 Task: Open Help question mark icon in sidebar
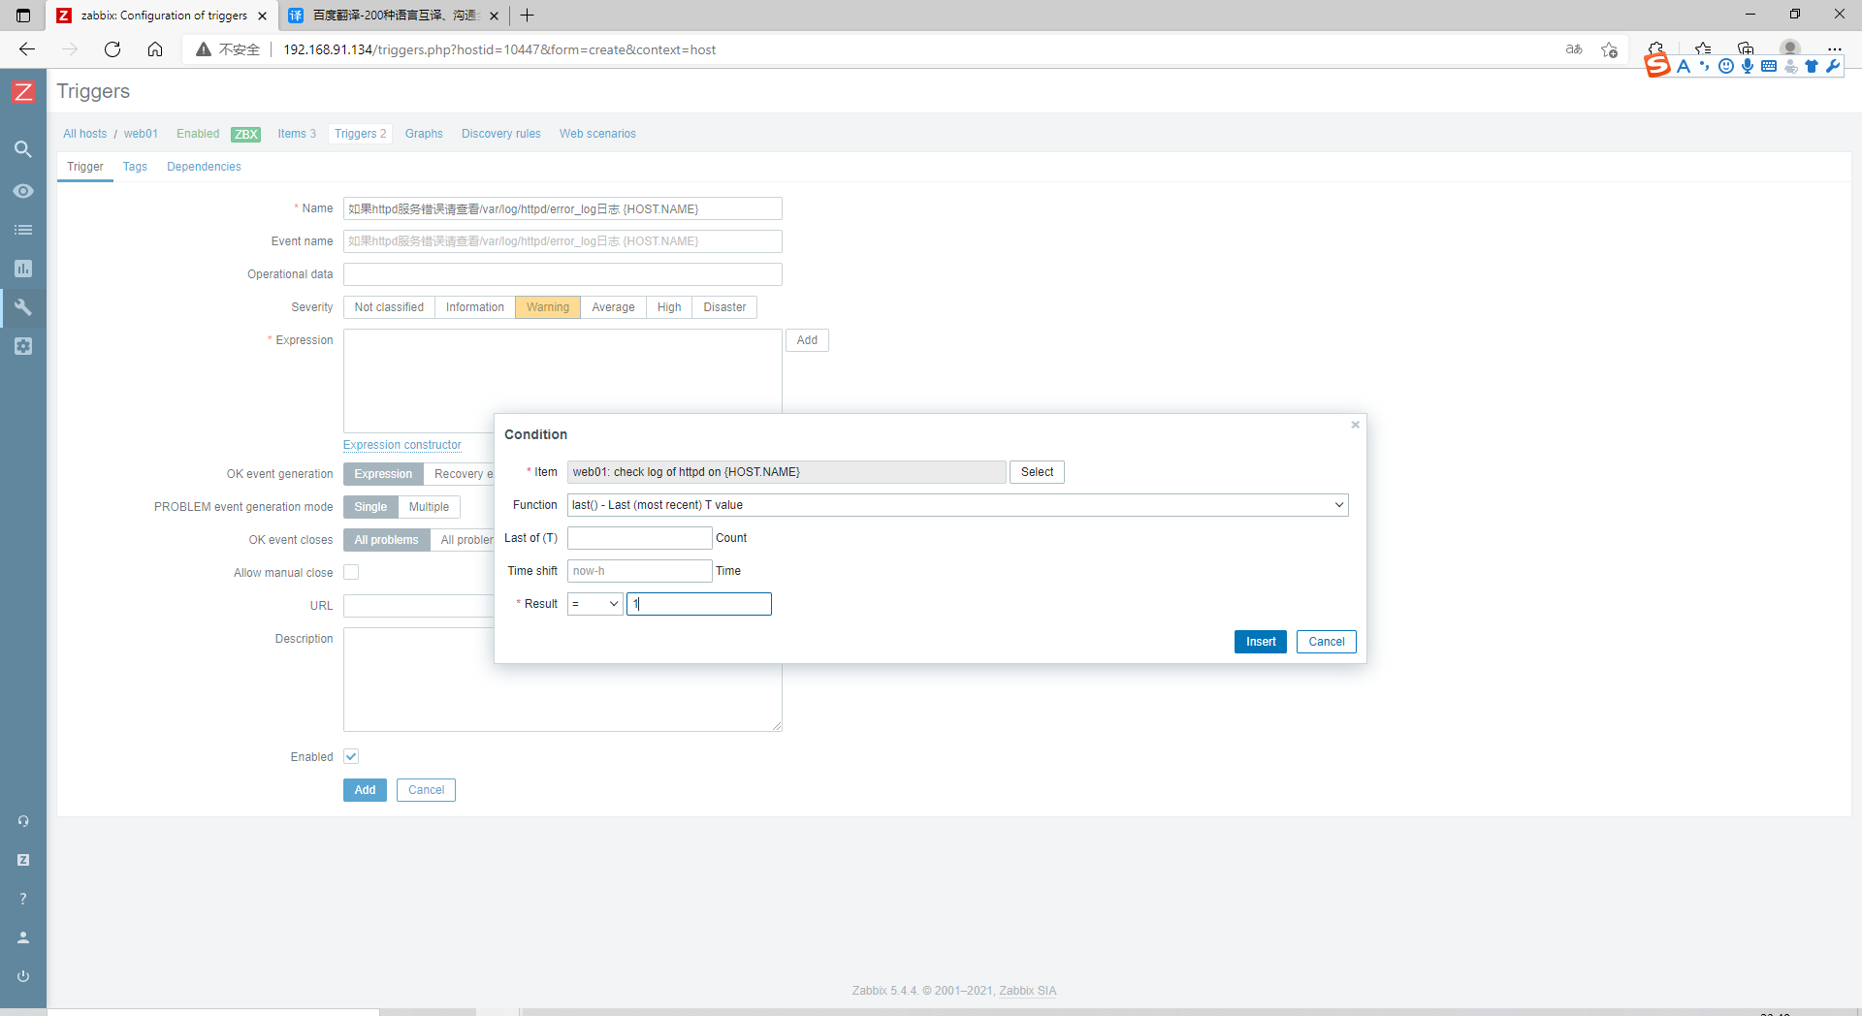23,899
